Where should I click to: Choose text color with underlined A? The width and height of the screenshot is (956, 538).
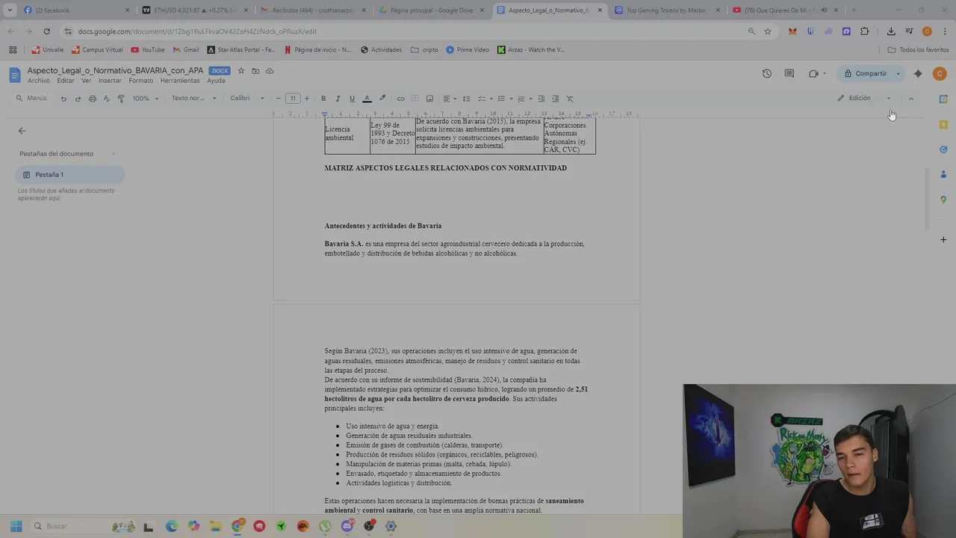pos(367,99)
